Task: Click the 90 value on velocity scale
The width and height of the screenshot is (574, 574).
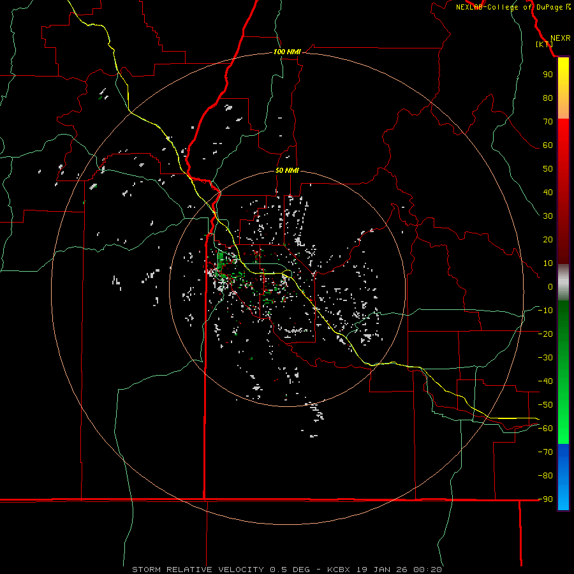Action: coord(548,75)
